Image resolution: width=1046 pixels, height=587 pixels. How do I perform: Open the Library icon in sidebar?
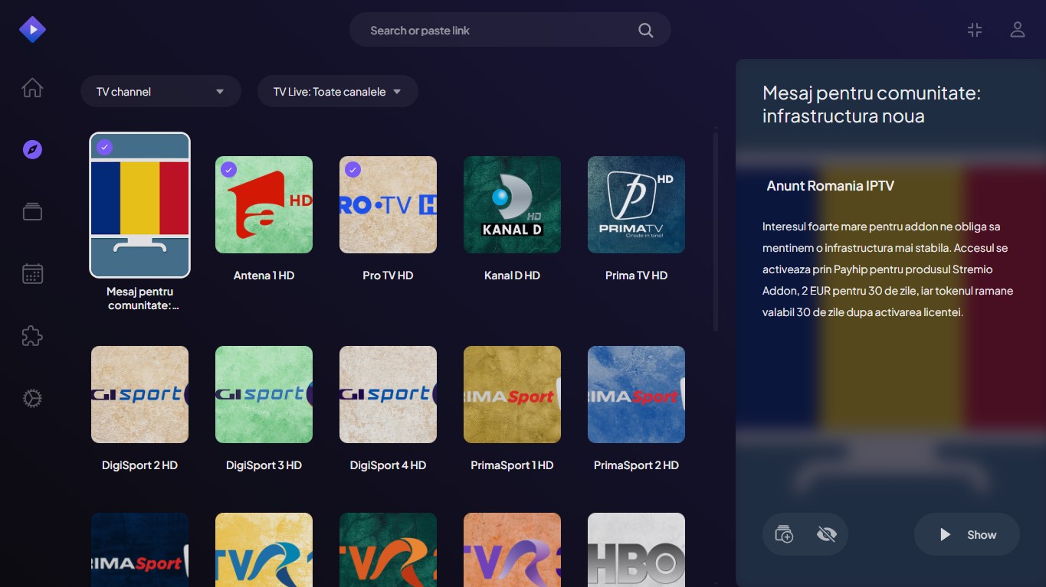click(x=32, y=211)
